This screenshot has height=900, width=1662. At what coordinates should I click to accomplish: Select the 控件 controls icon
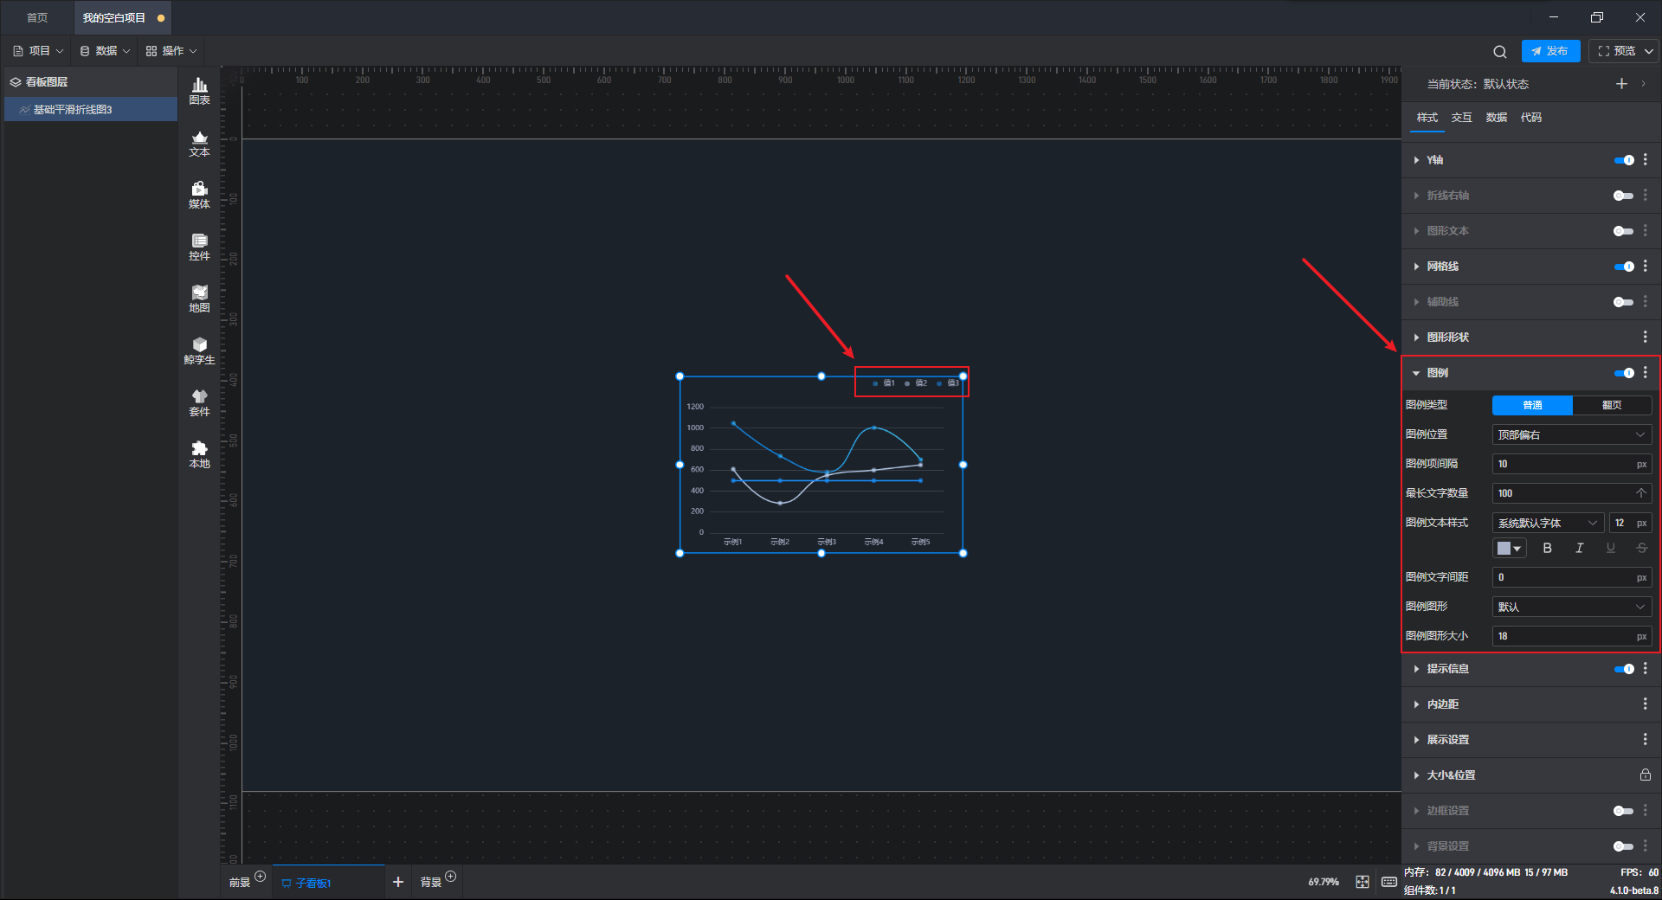pos(199,247)
